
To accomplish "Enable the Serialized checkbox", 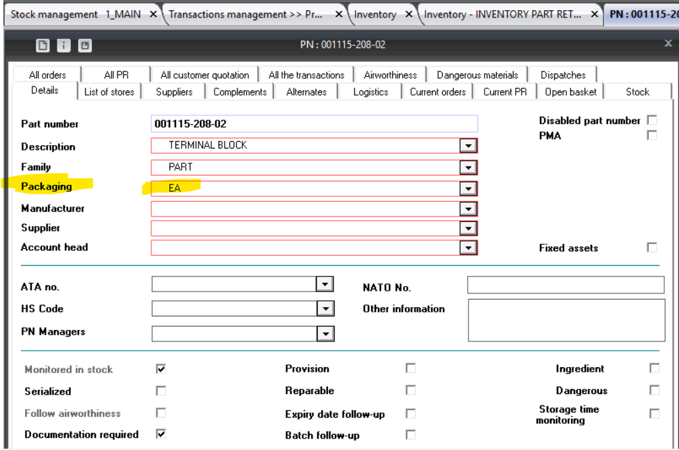I will 161,391.
